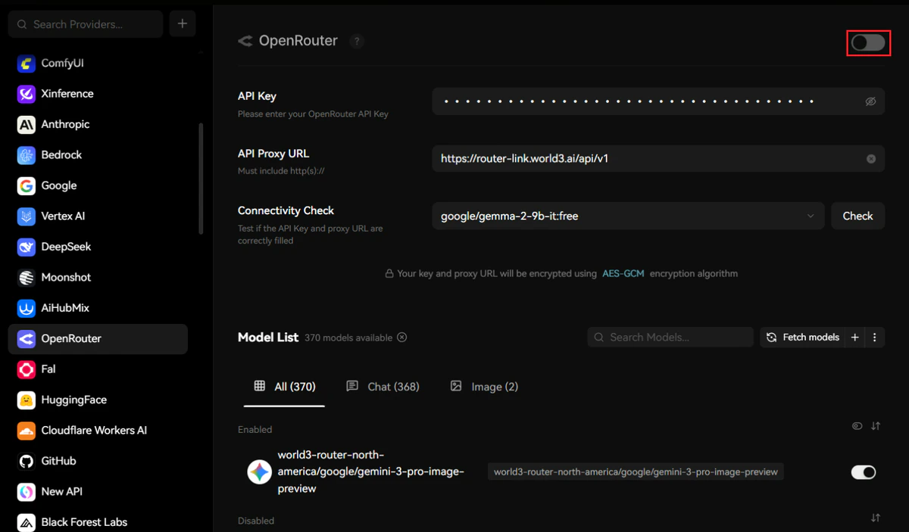Sort the Enabled models list
The image size is (909, 532).
876,426
